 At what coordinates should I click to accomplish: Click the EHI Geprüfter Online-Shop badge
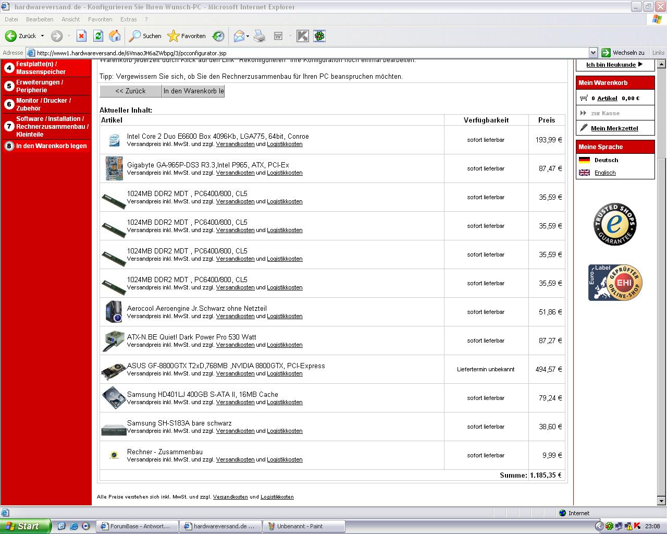coord(615,283)
